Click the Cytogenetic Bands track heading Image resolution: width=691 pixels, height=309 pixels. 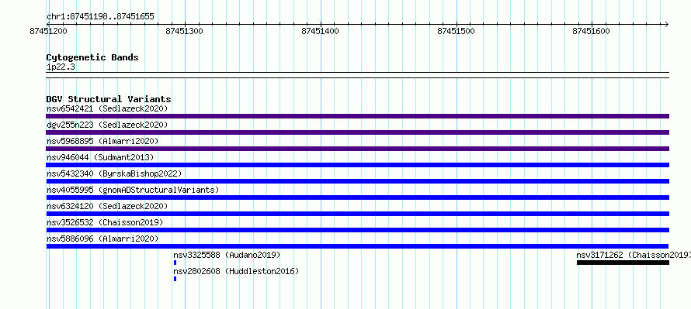tap(92, 57)
